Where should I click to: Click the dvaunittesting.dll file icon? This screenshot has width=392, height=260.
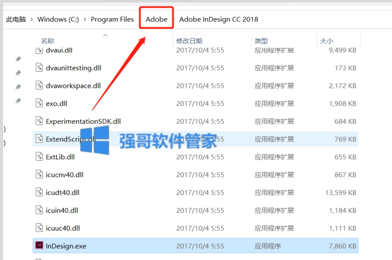[x=39, y=68]
